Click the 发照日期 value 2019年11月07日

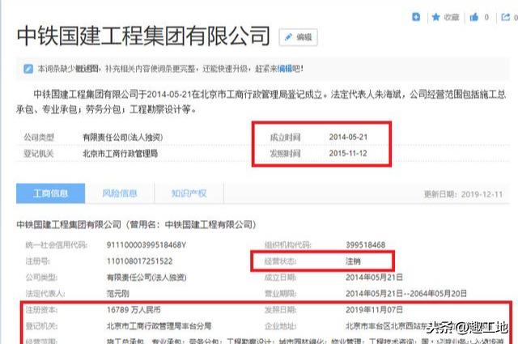[374, 310]
